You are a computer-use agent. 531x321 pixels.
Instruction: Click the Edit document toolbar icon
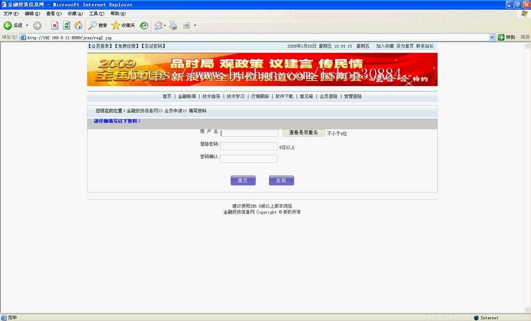186,25
